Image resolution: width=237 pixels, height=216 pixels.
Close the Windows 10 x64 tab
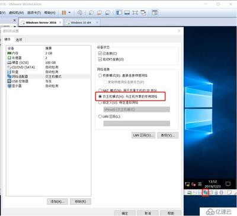tap(97, 22)
